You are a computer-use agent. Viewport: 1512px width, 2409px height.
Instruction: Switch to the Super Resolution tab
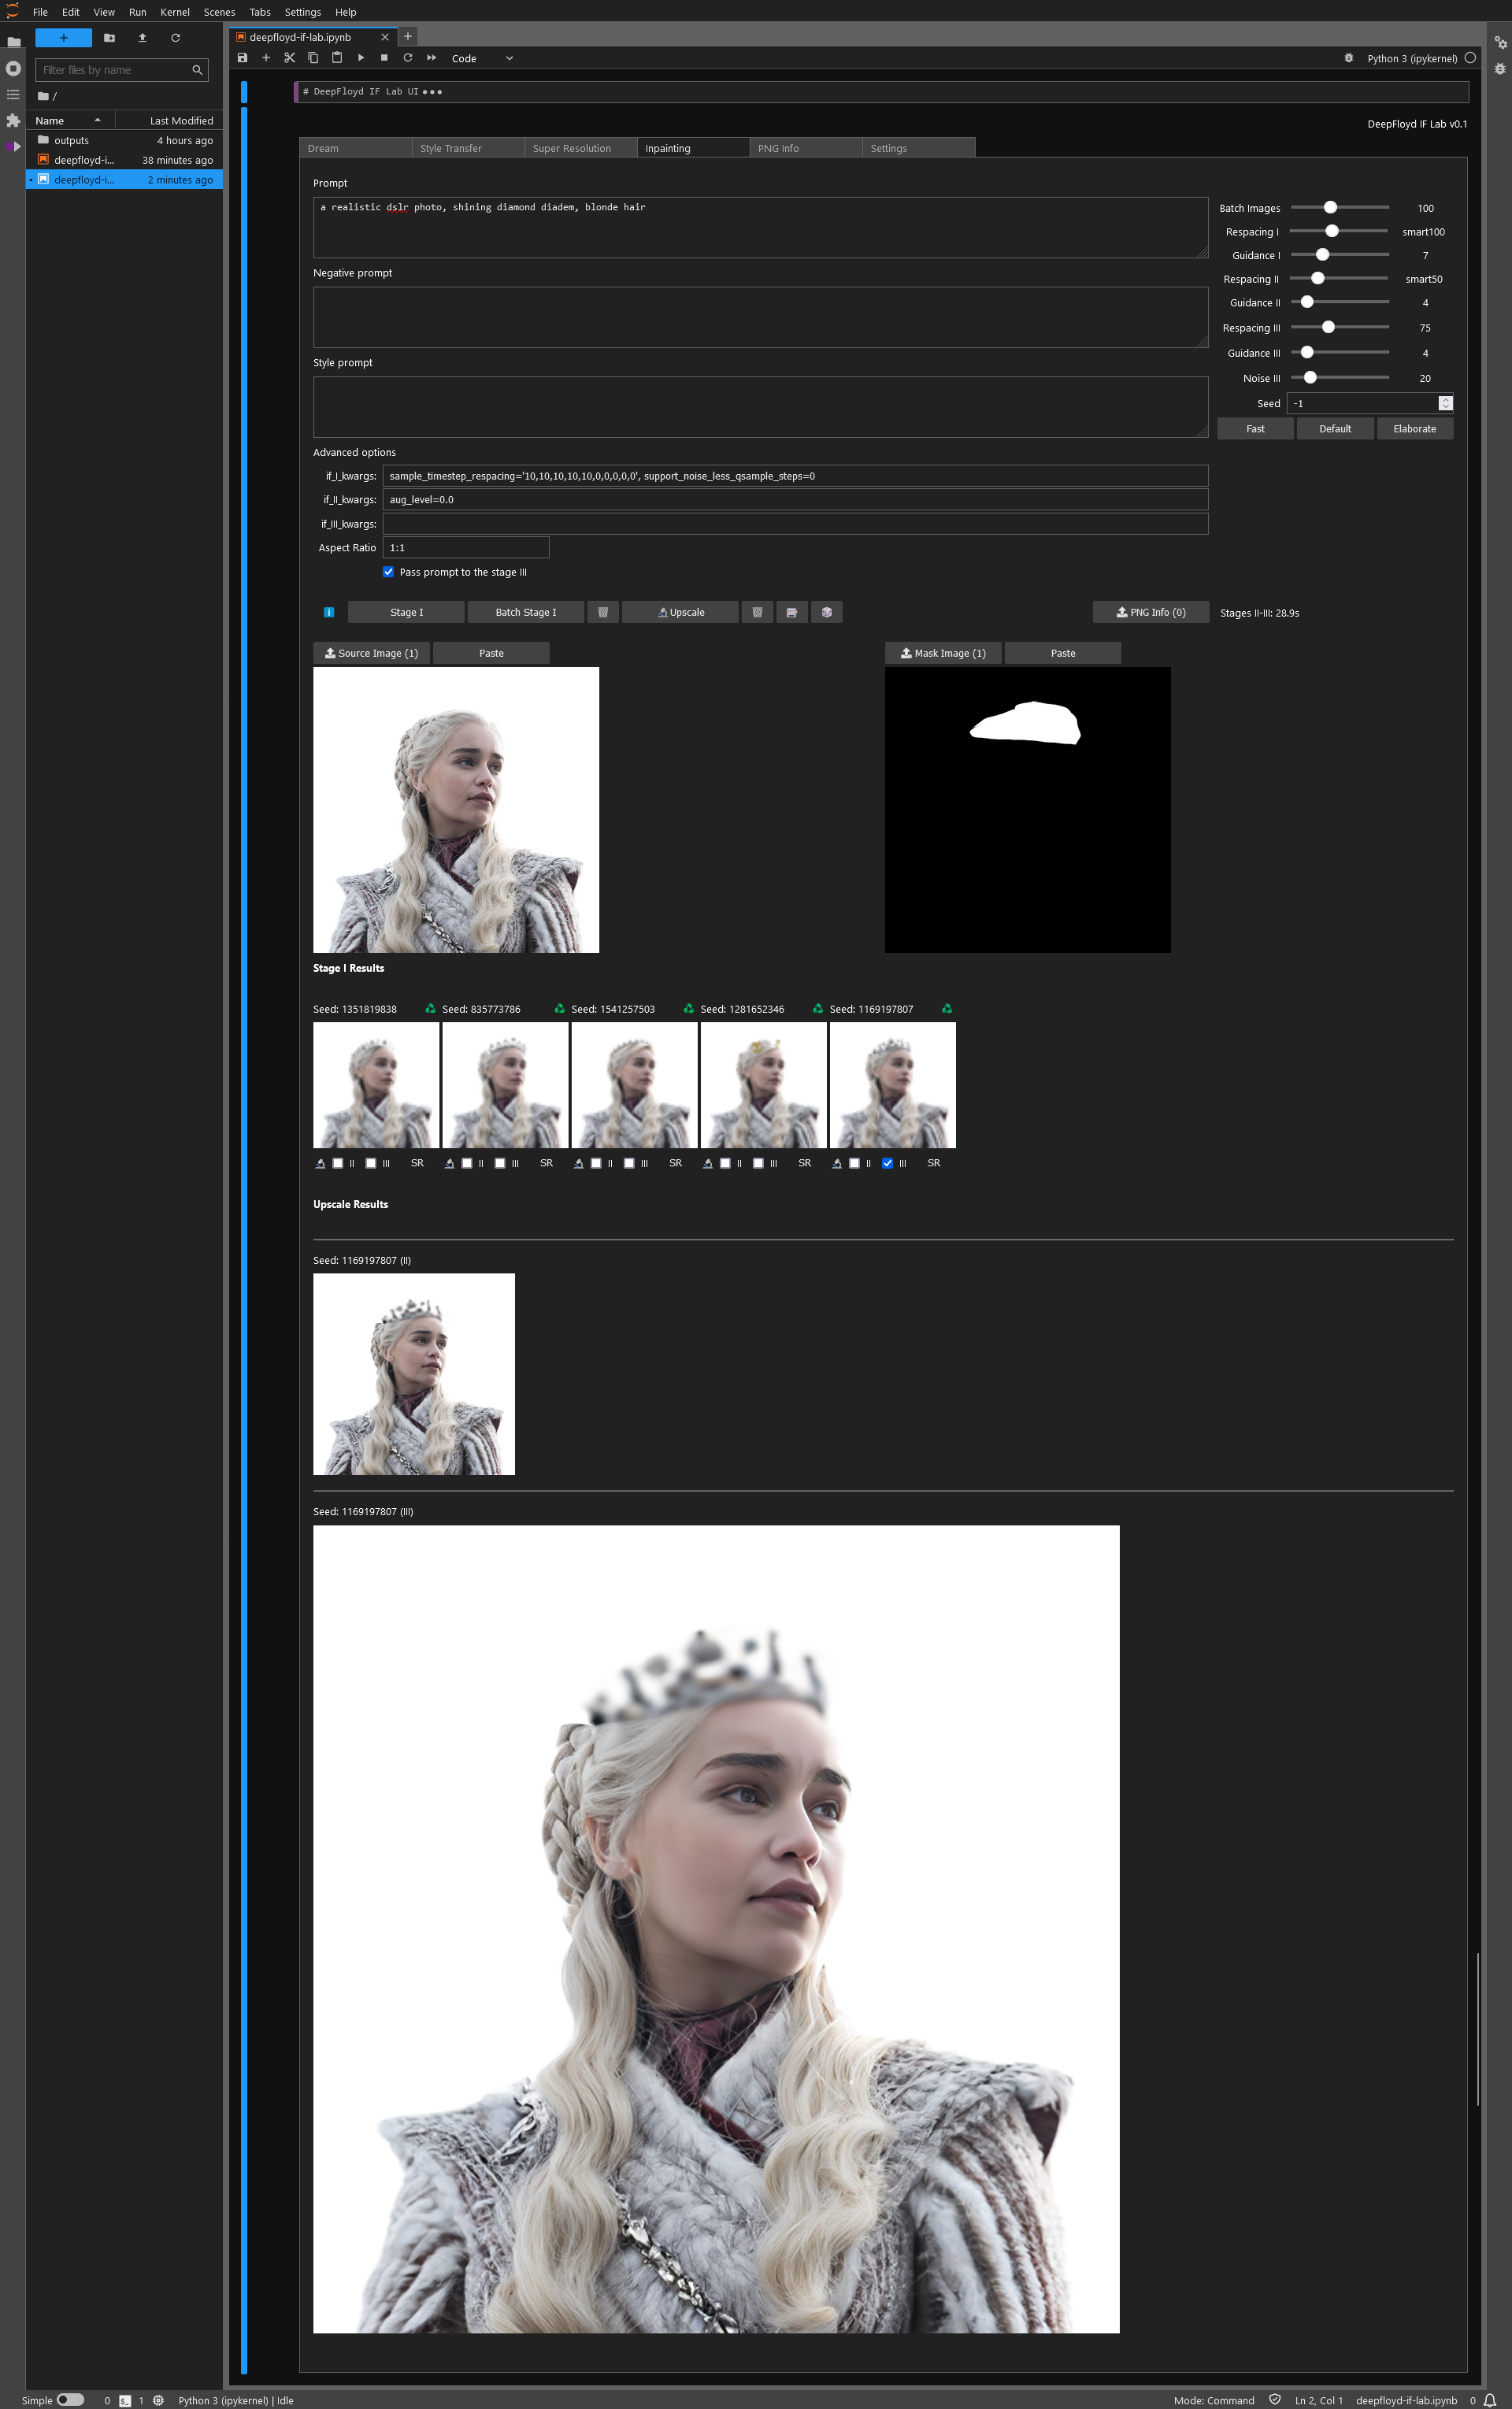click(x=581, y=148)
